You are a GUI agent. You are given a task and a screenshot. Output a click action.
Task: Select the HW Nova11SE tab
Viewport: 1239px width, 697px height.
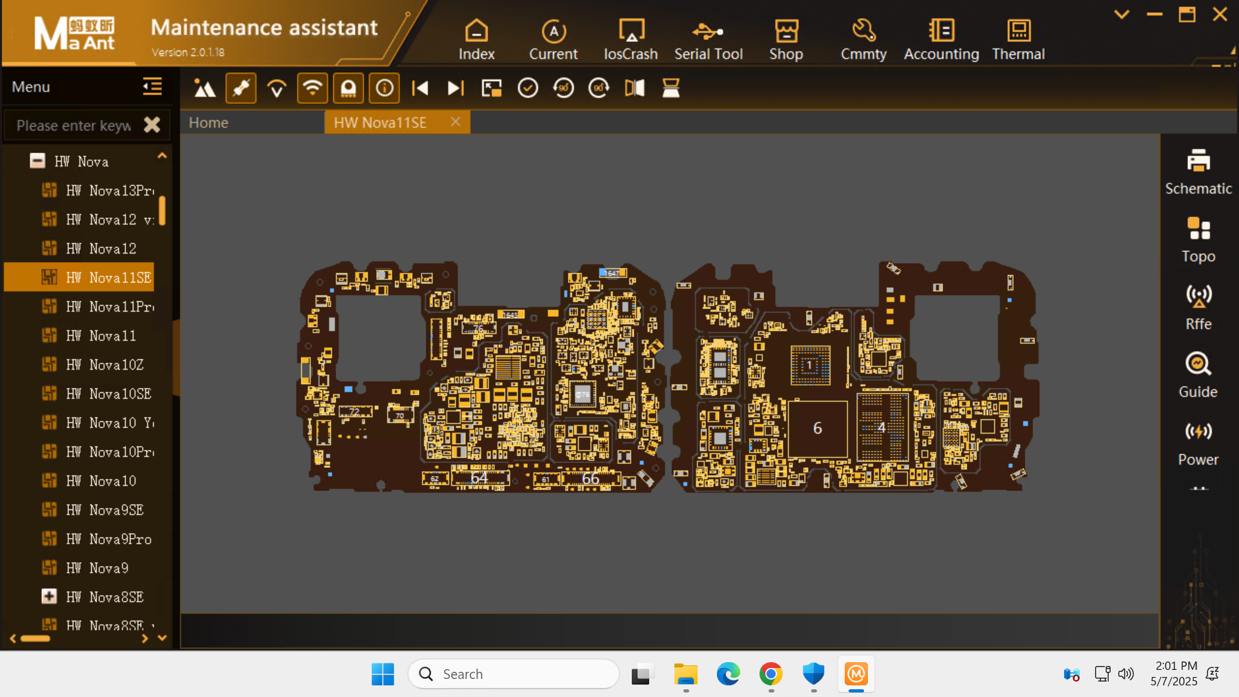[380, 123]
